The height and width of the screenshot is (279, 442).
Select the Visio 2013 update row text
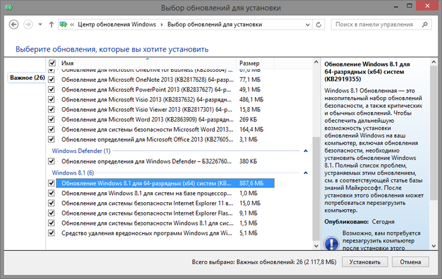pos(146,100)
